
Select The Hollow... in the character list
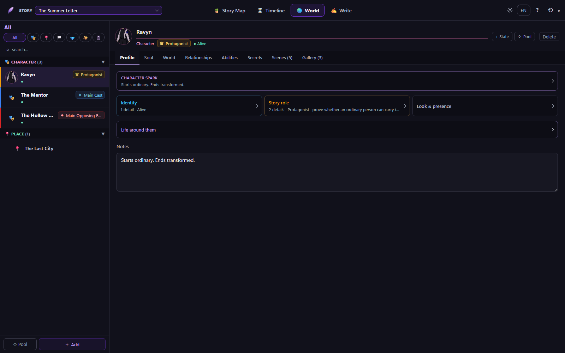[55, 118]
